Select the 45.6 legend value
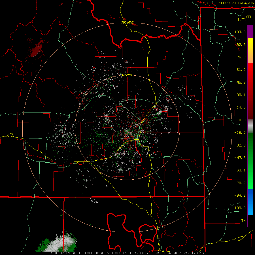This screenshot has width=255, height=255. (x=241, y=82)
